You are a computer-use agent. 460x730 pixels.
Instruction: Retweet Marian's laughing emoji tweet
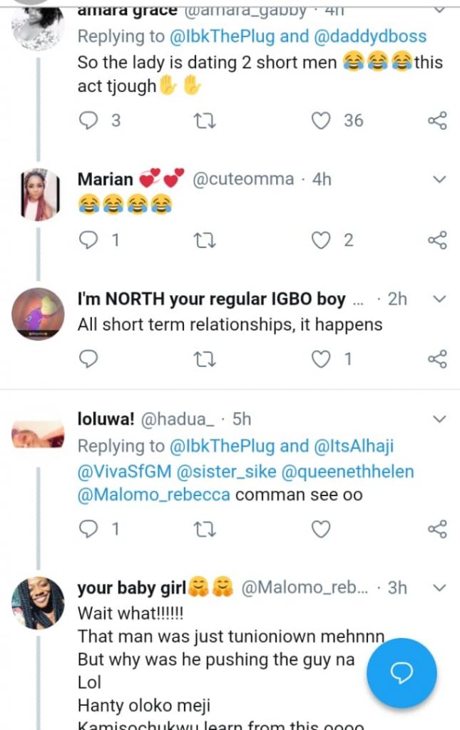point(205,240)
